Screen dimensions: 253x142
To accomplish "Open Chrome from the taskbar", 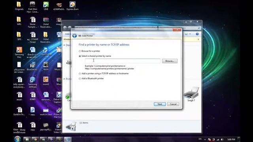I will point(35,139).
